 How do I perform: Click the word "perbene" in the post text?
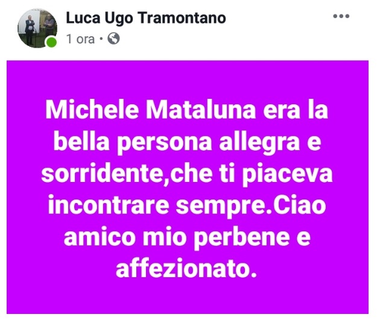coord(241,237)
